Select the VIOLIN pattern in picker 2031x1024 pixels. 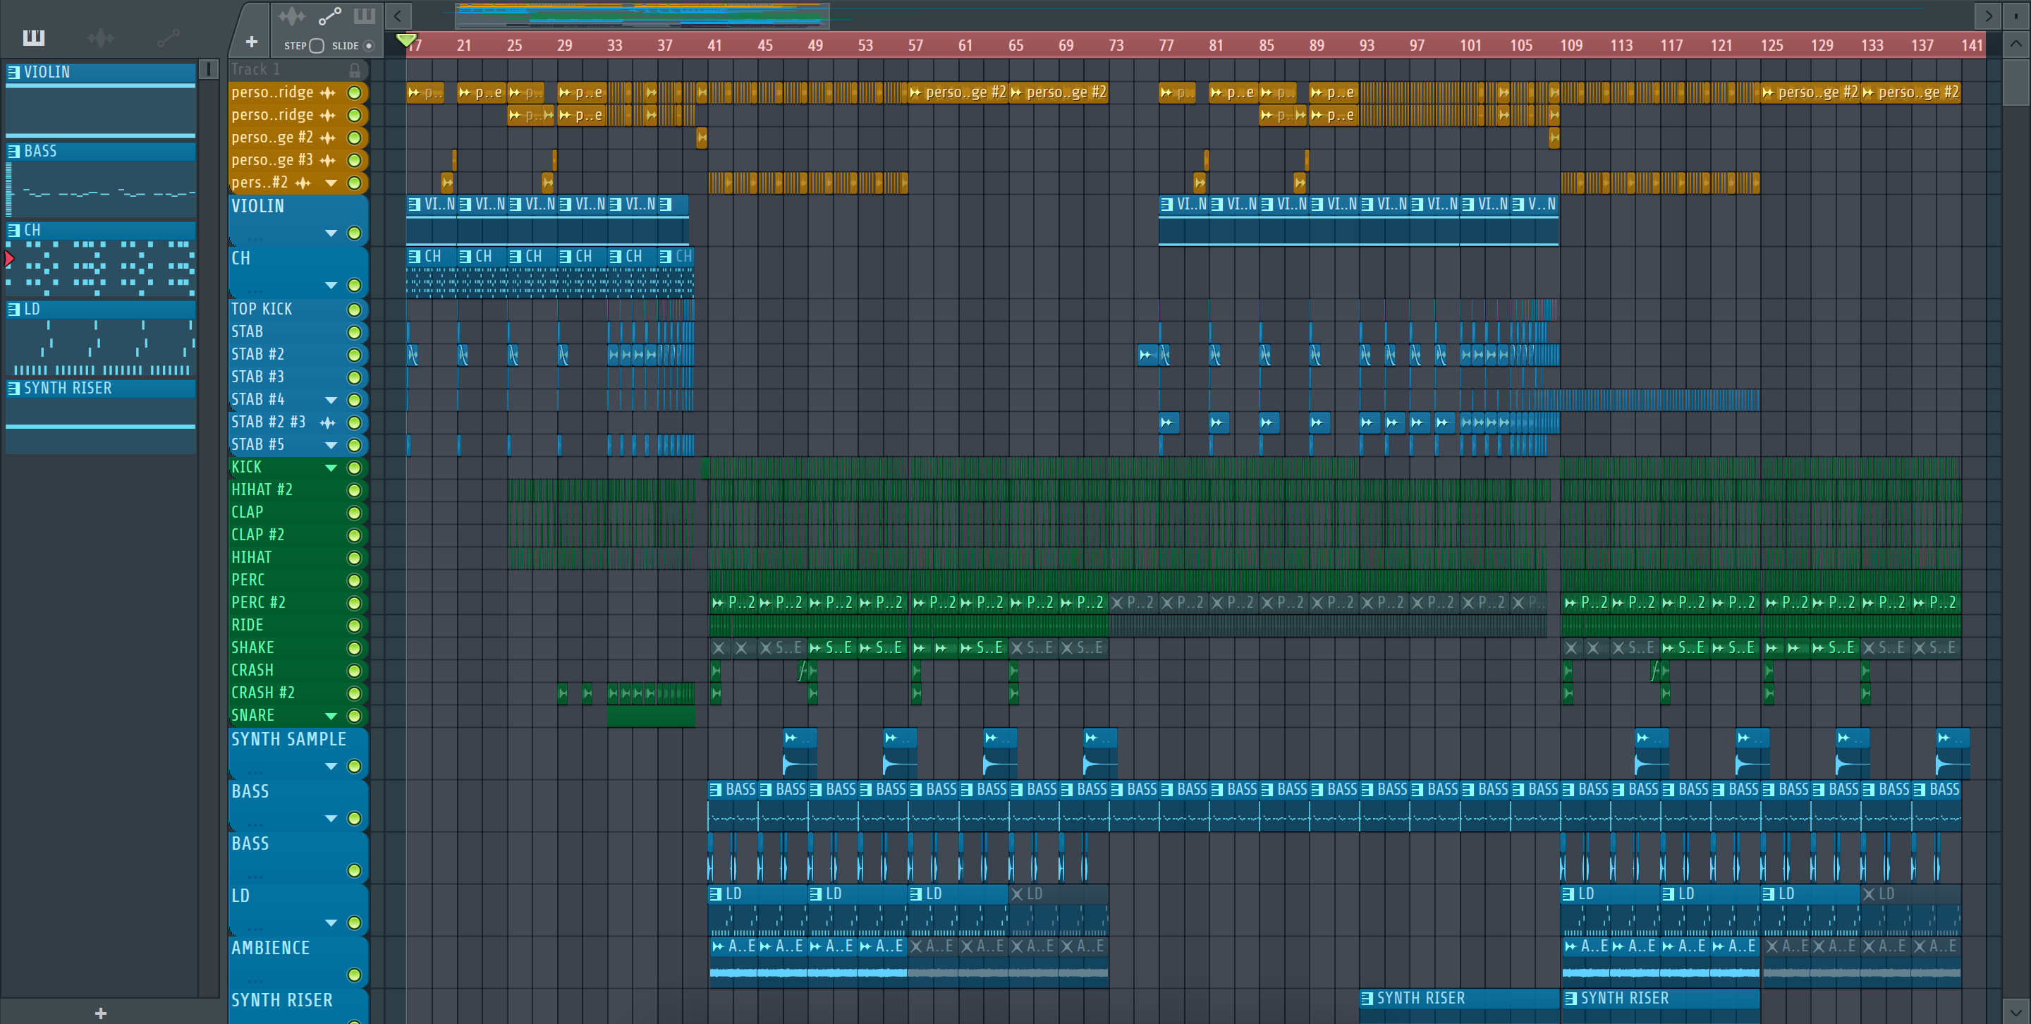point(101,100)
